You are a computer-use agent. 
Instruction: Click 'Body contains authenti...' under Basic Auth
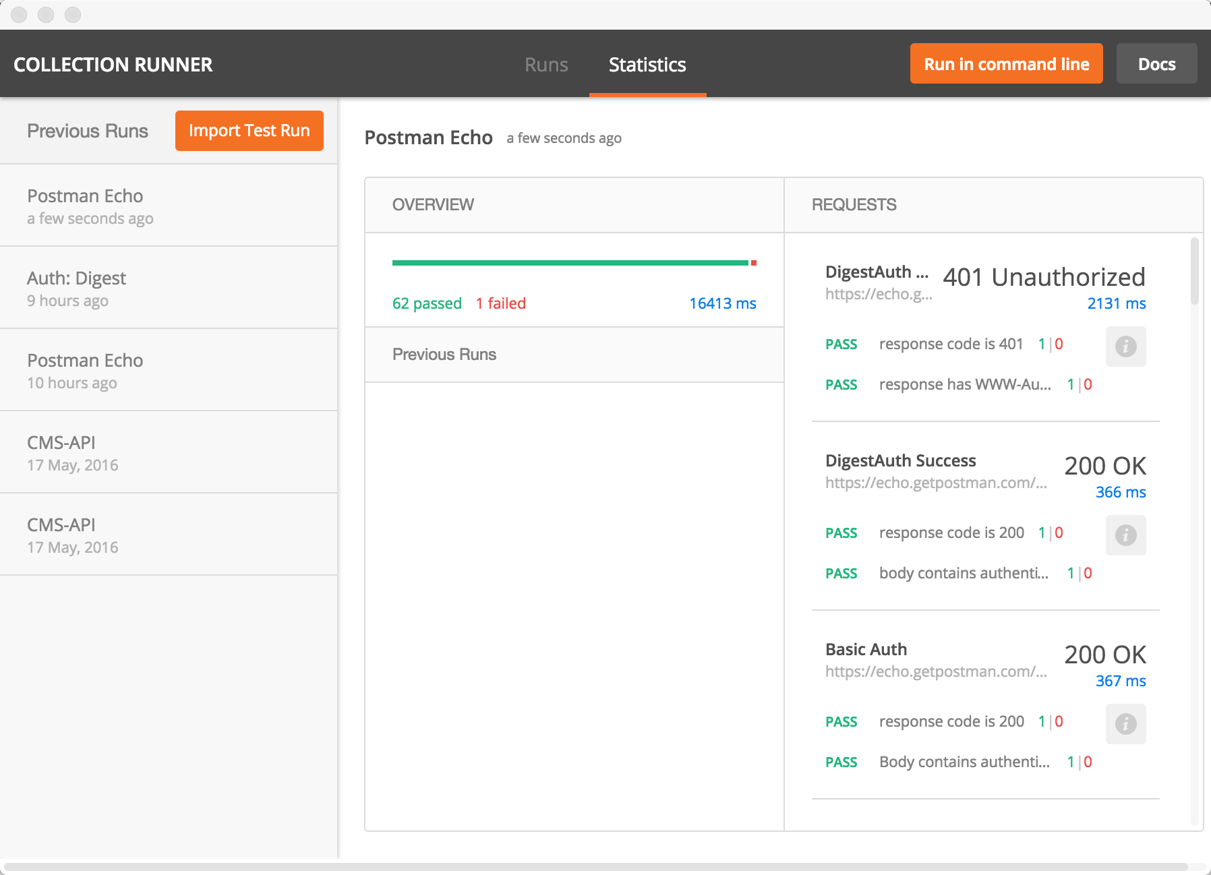(964, 762)
